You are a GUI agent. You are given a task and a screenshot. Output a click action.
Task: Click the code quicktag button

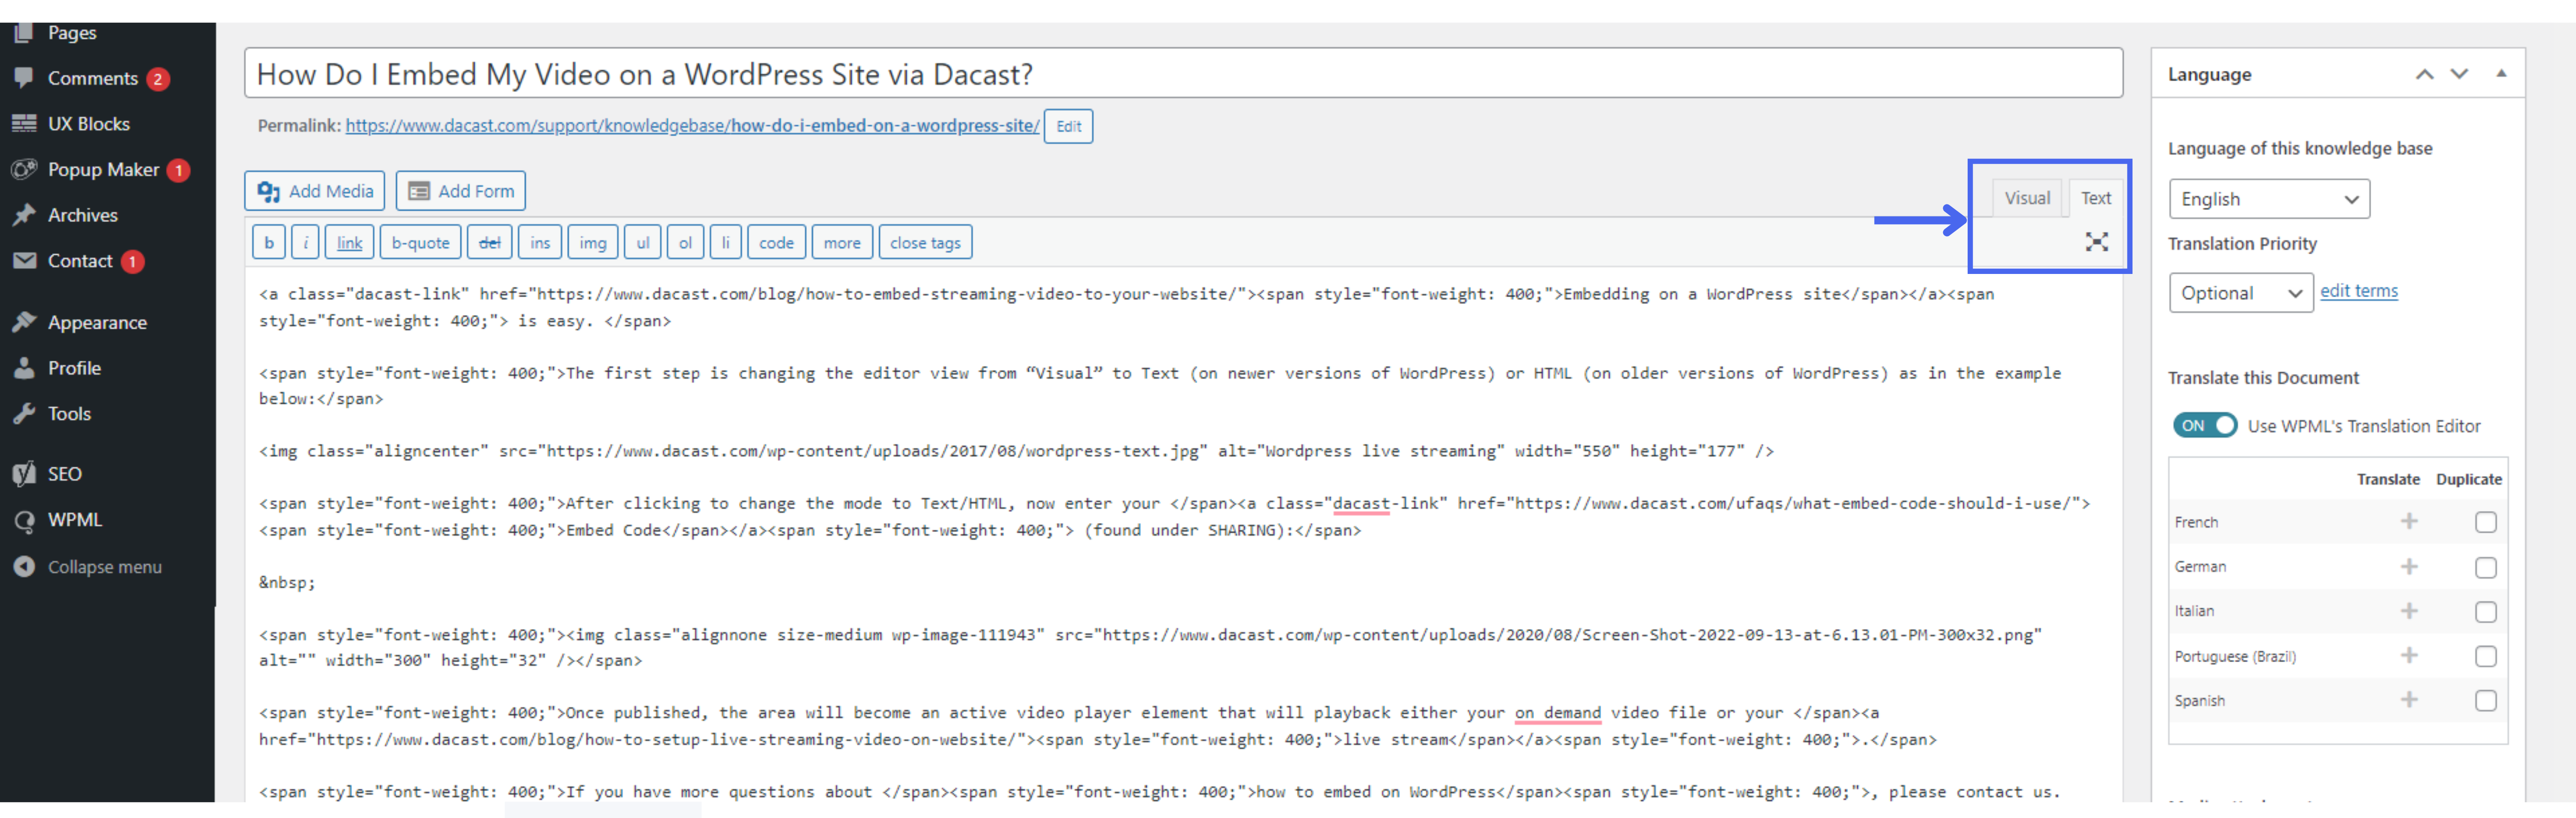pos(776,242)
